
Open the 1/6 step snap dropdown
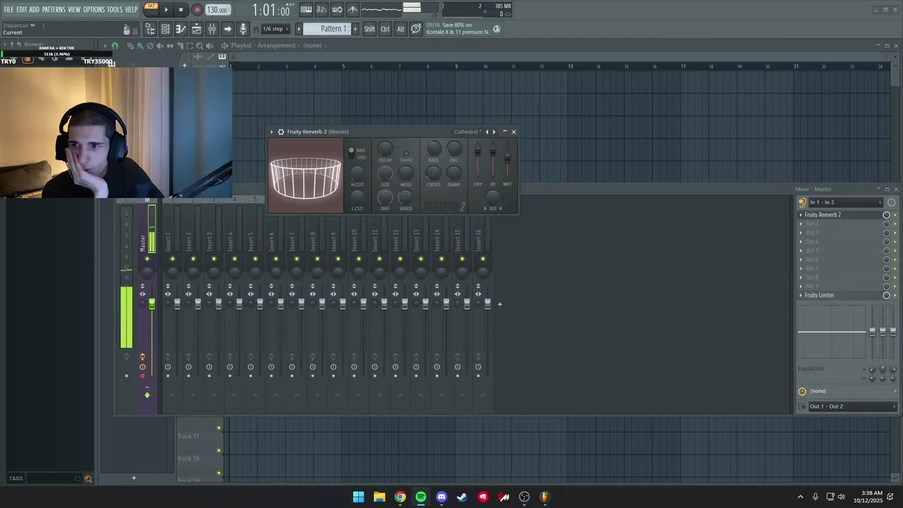(275, 29)
